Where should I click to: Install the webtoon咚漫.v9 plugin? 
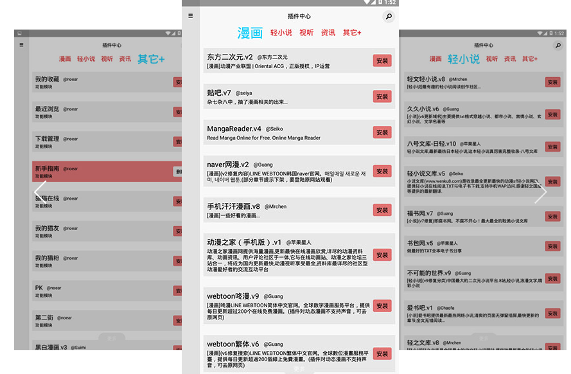point(382,306)
